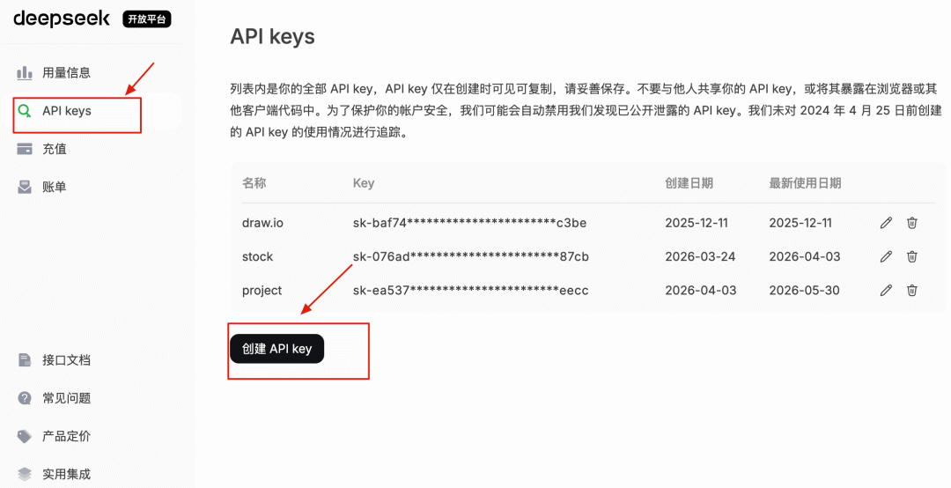Open the 充值 page
This screenshot has height=488, width=951.
point(55,150)
